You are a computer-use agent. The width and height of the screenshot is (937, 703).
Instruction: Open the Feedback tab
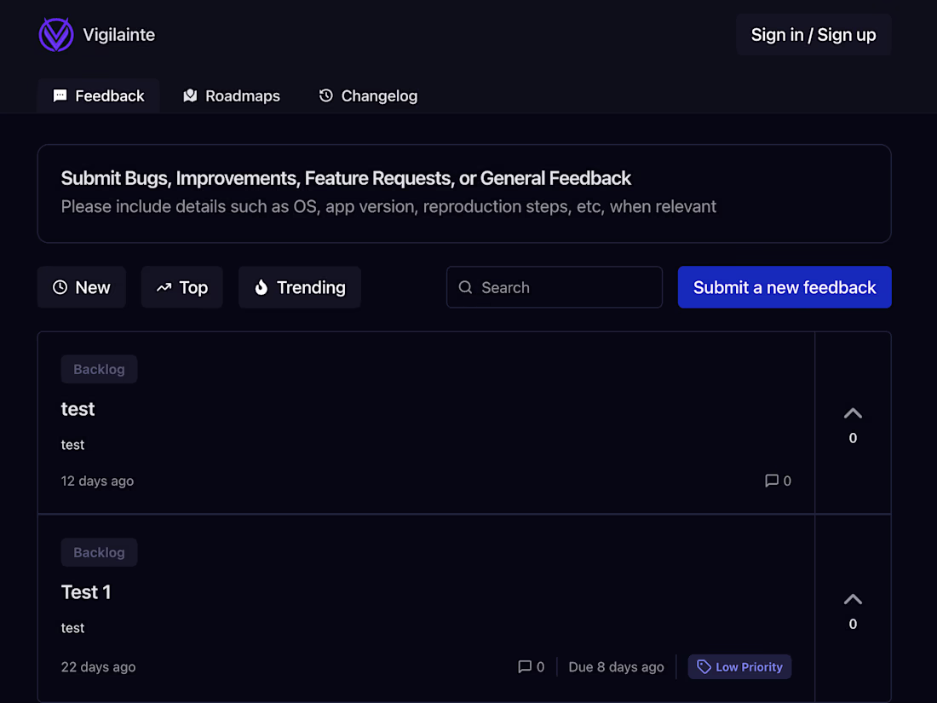(x=98, y=95)
